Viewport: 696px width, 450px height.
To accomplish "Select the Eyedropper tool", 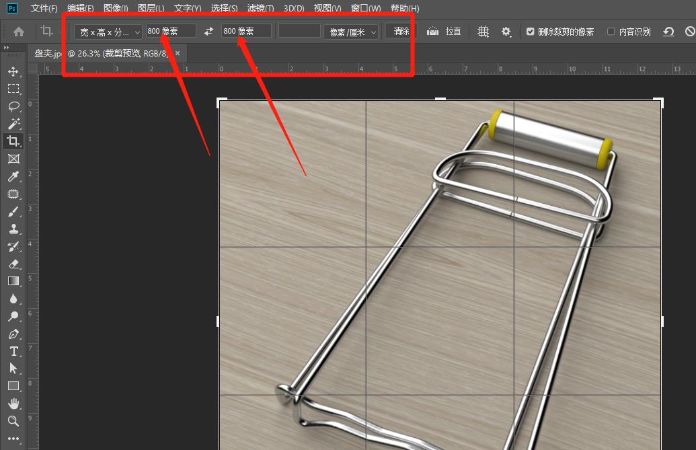I will (13, 177).
